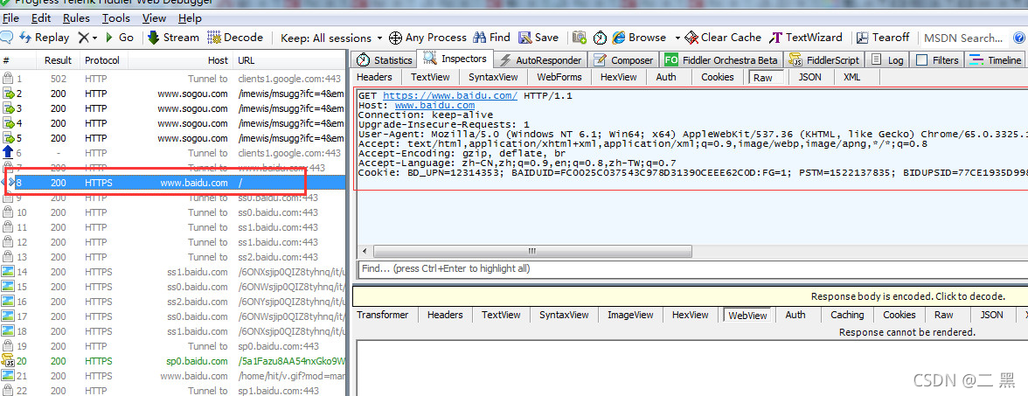Viewport: 1028px width, 396px height.
Task: Select session 14 image icon
Action: 8,271
